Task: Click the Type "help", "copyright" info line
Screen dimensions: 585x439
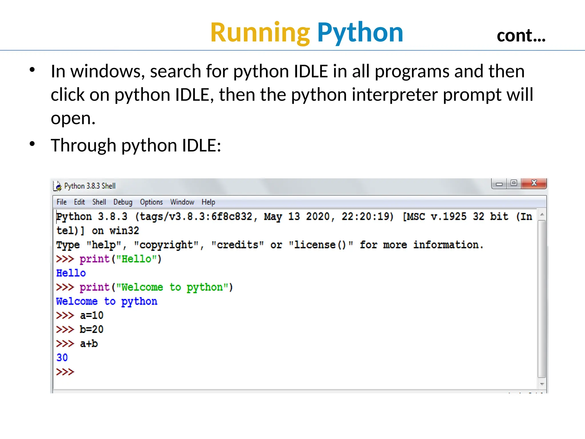Action: coord(270,245)
